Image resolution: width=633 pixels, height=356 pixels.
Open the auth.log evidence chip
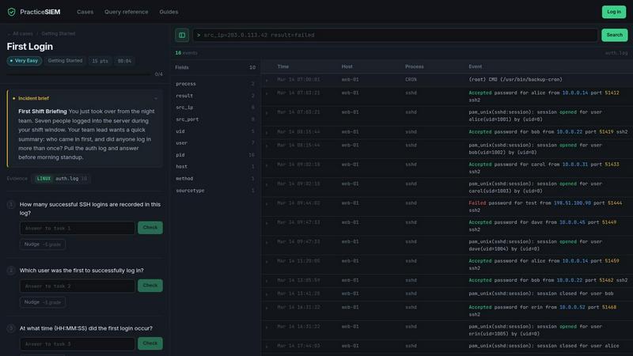point(61,179)
